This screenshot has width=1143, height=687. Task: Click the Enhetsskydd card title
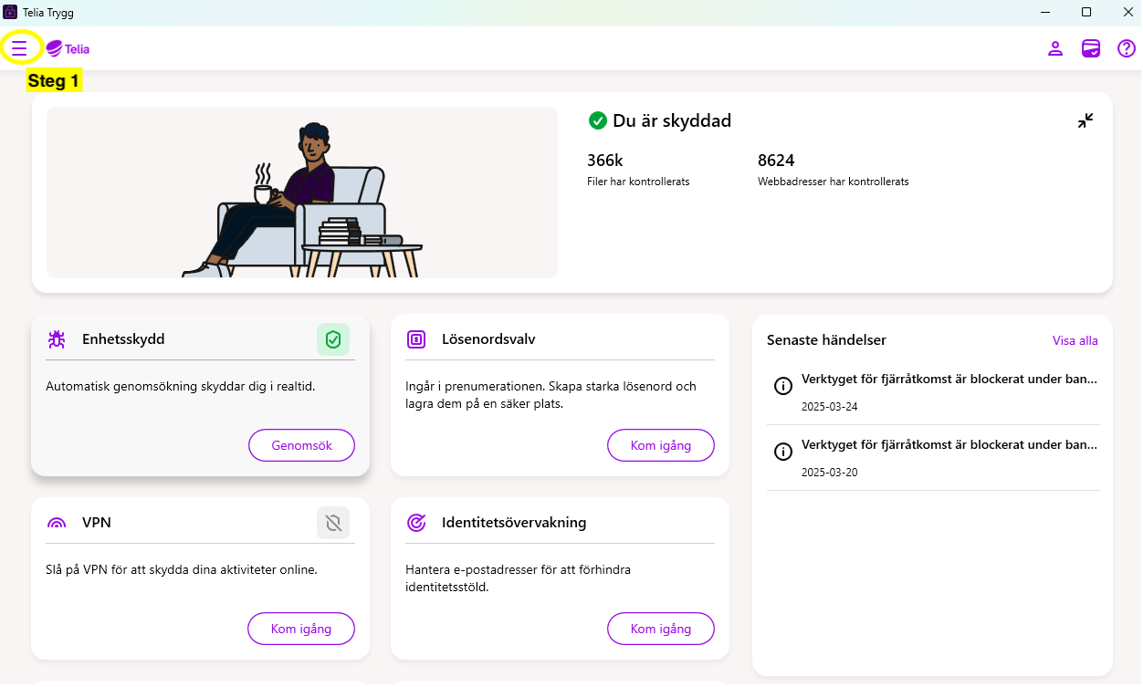tap(123, 339)
